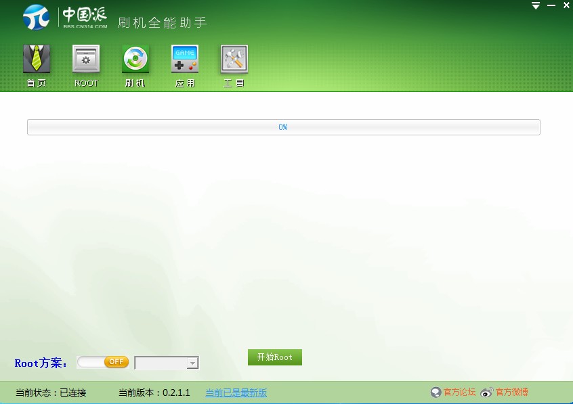Click the 当前版本：0.2.1.1 text
The height and width of the screenshot is (404, 573).
click(154, 392)
